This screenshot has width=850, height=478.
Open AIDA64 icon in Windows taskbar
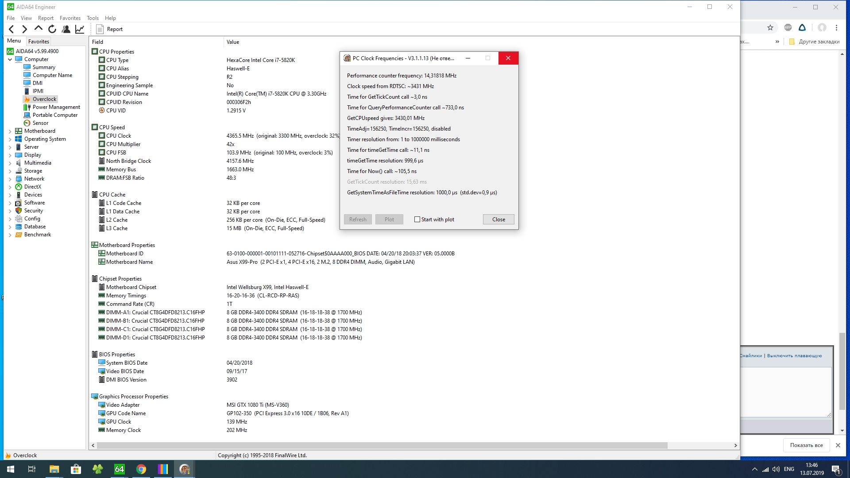[x=119, y=469]
